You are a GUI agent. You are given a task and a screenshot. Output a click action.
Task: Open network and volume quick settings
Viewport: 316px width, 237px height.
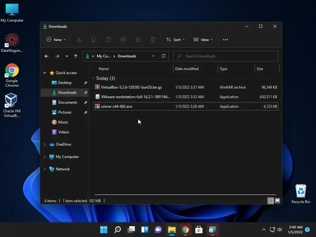276,230
